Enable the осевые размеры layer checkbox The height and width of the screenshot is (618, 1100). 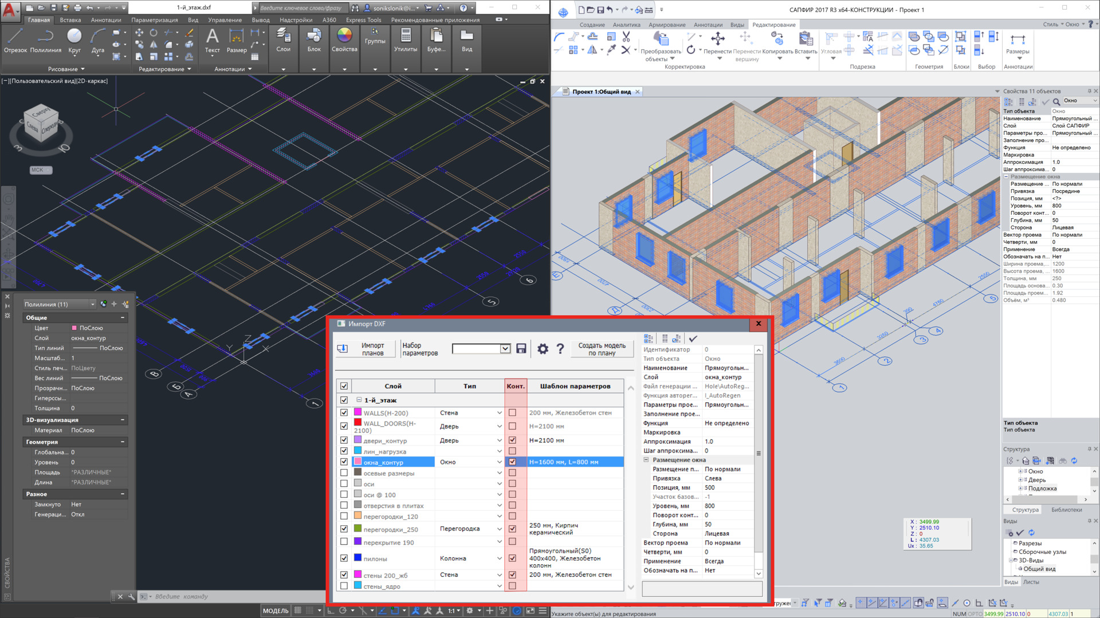344,473
